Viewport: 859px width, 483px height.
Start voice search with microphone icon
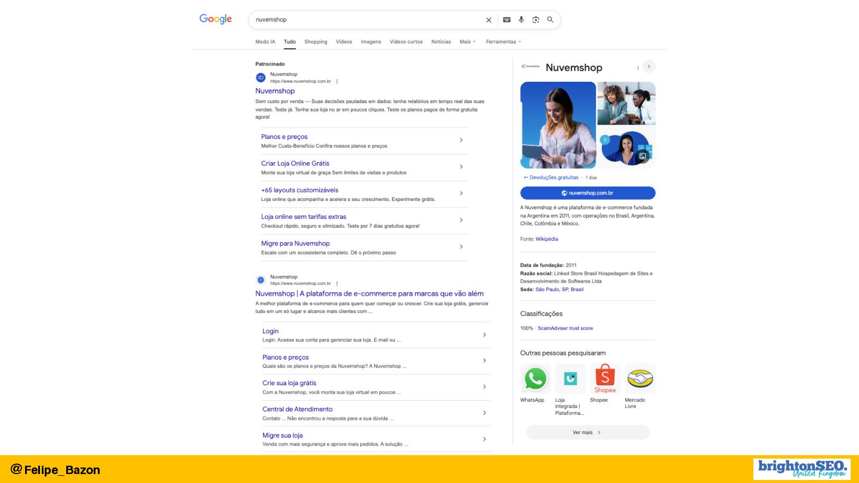[521, 20]
